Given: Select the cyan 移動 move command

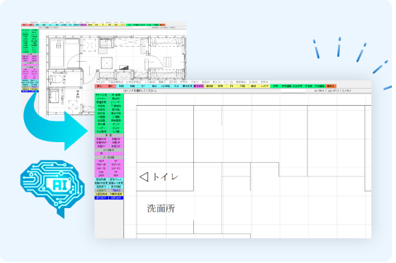Looking at the screenshot, I should point(133,86).
